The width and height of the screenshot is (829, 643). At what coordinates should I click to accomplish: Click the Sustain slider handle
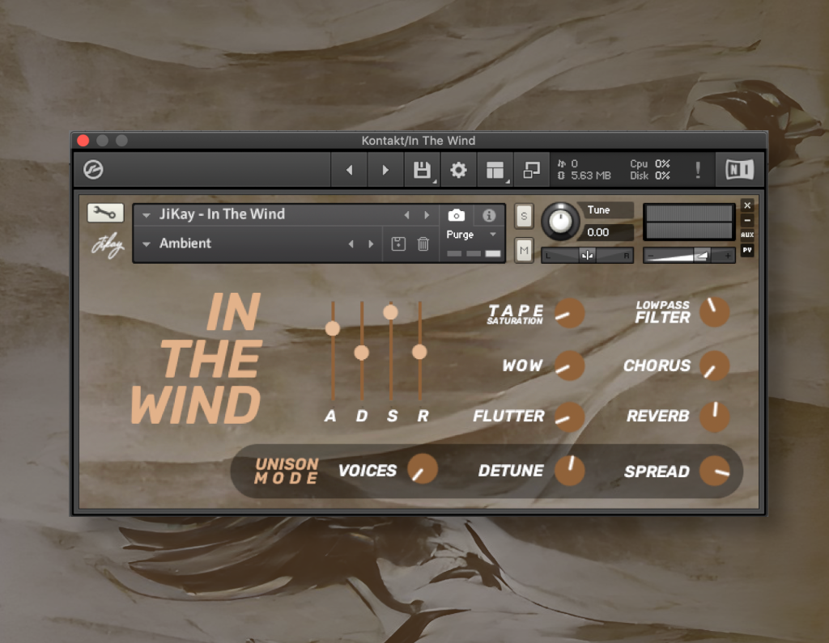[x=391, y=311]
